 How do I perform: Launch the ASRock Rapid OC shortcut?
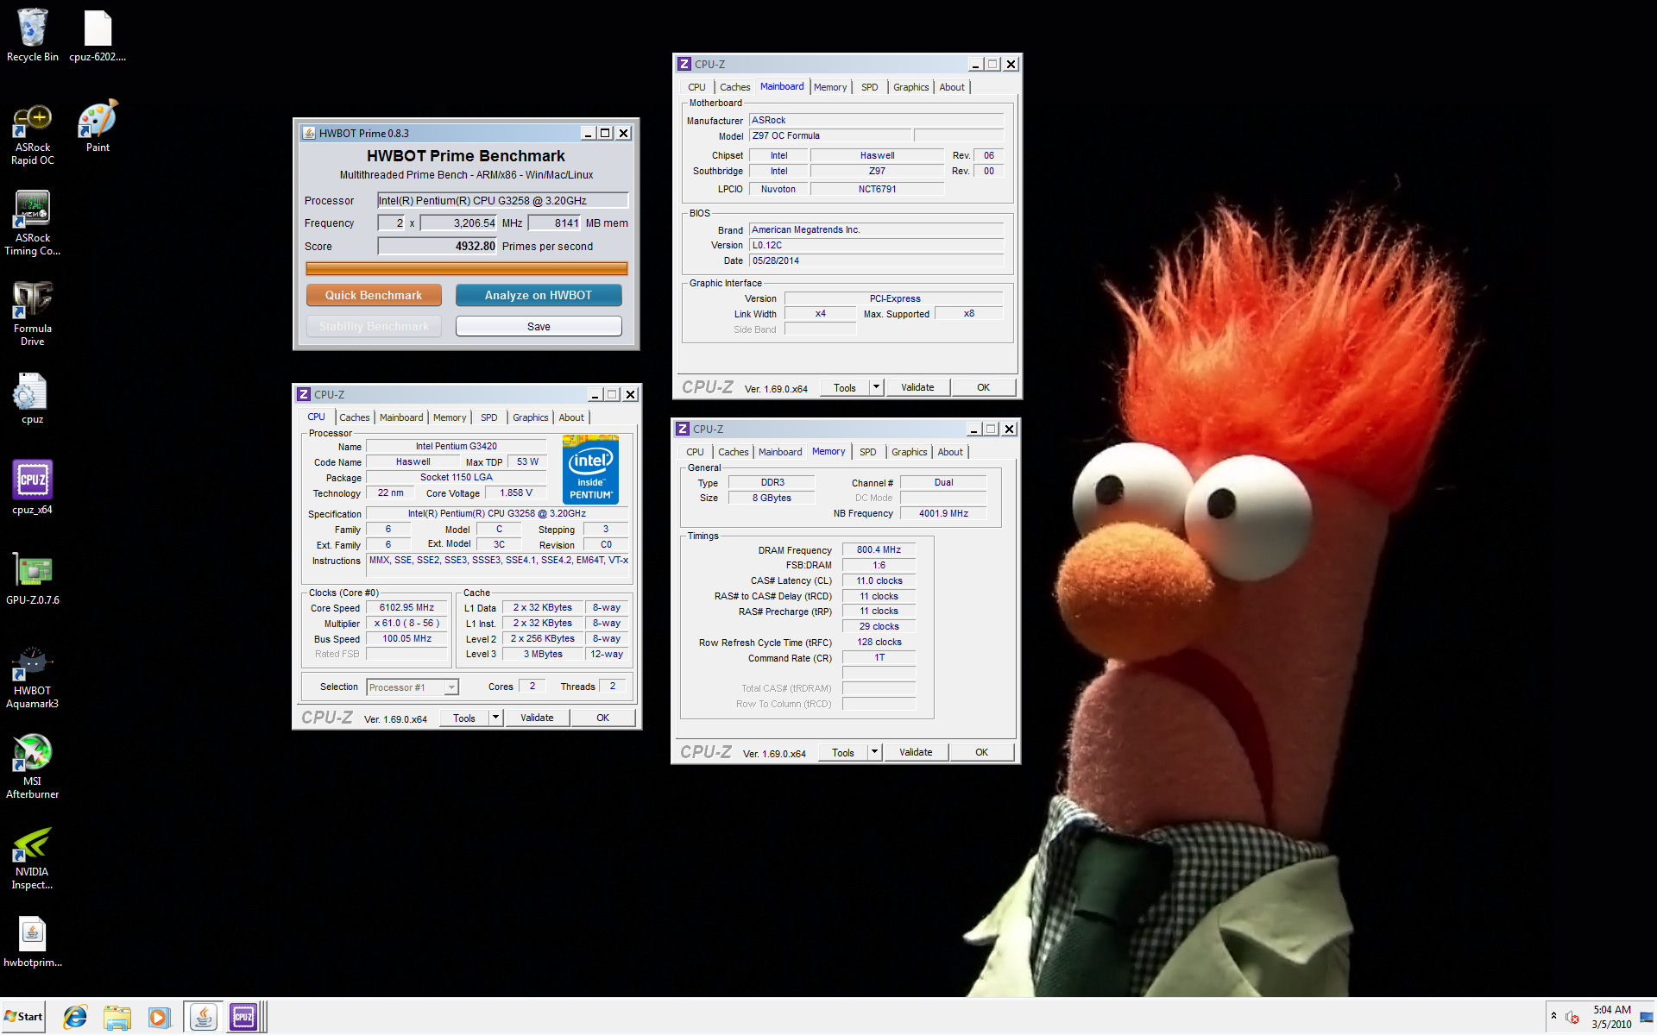pos(32,134)
